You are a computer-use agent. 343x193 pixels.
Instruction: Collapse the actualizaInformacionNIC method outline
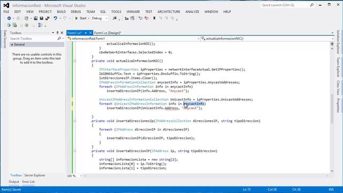[x=75, y=61]
